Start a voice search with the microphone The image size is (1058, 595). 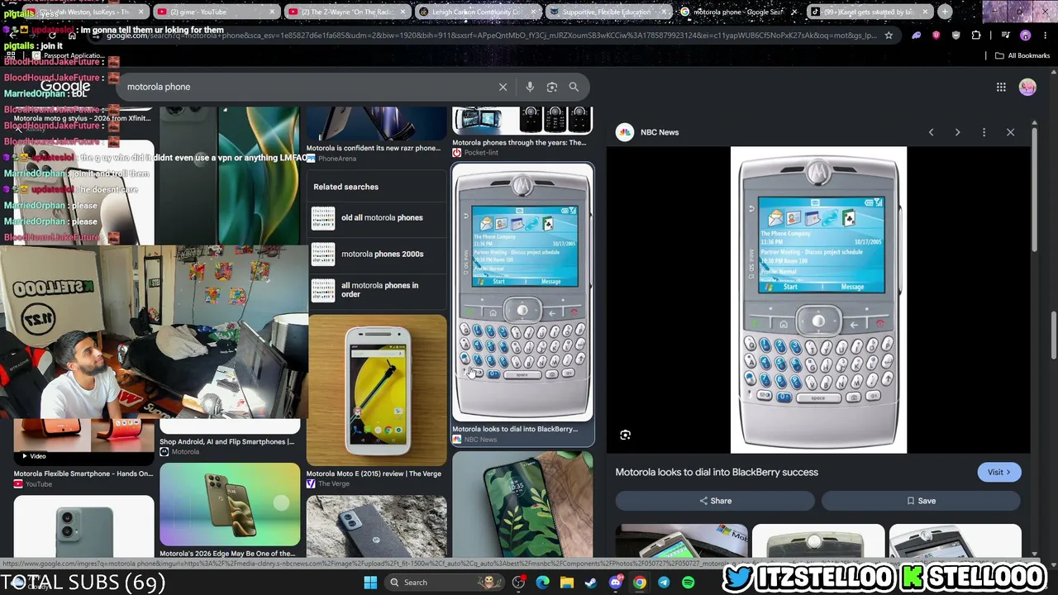(x=530, y=87)
